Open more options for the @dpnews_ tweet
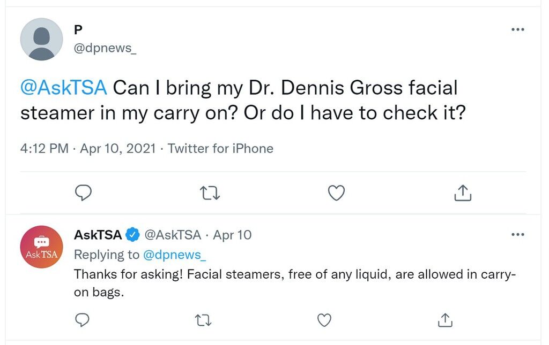Screen dimensions: 549x345 tap(518, 29)
